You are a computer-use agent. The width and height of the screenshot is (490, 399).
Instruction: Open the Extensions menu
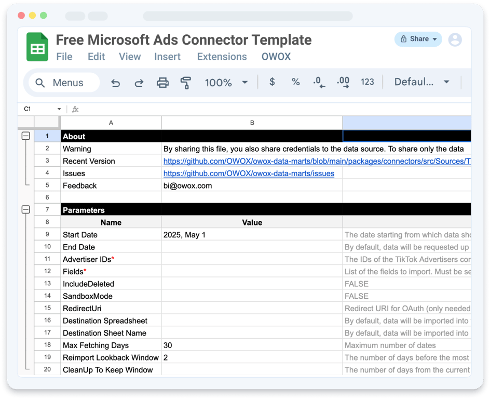pos(222,57)
